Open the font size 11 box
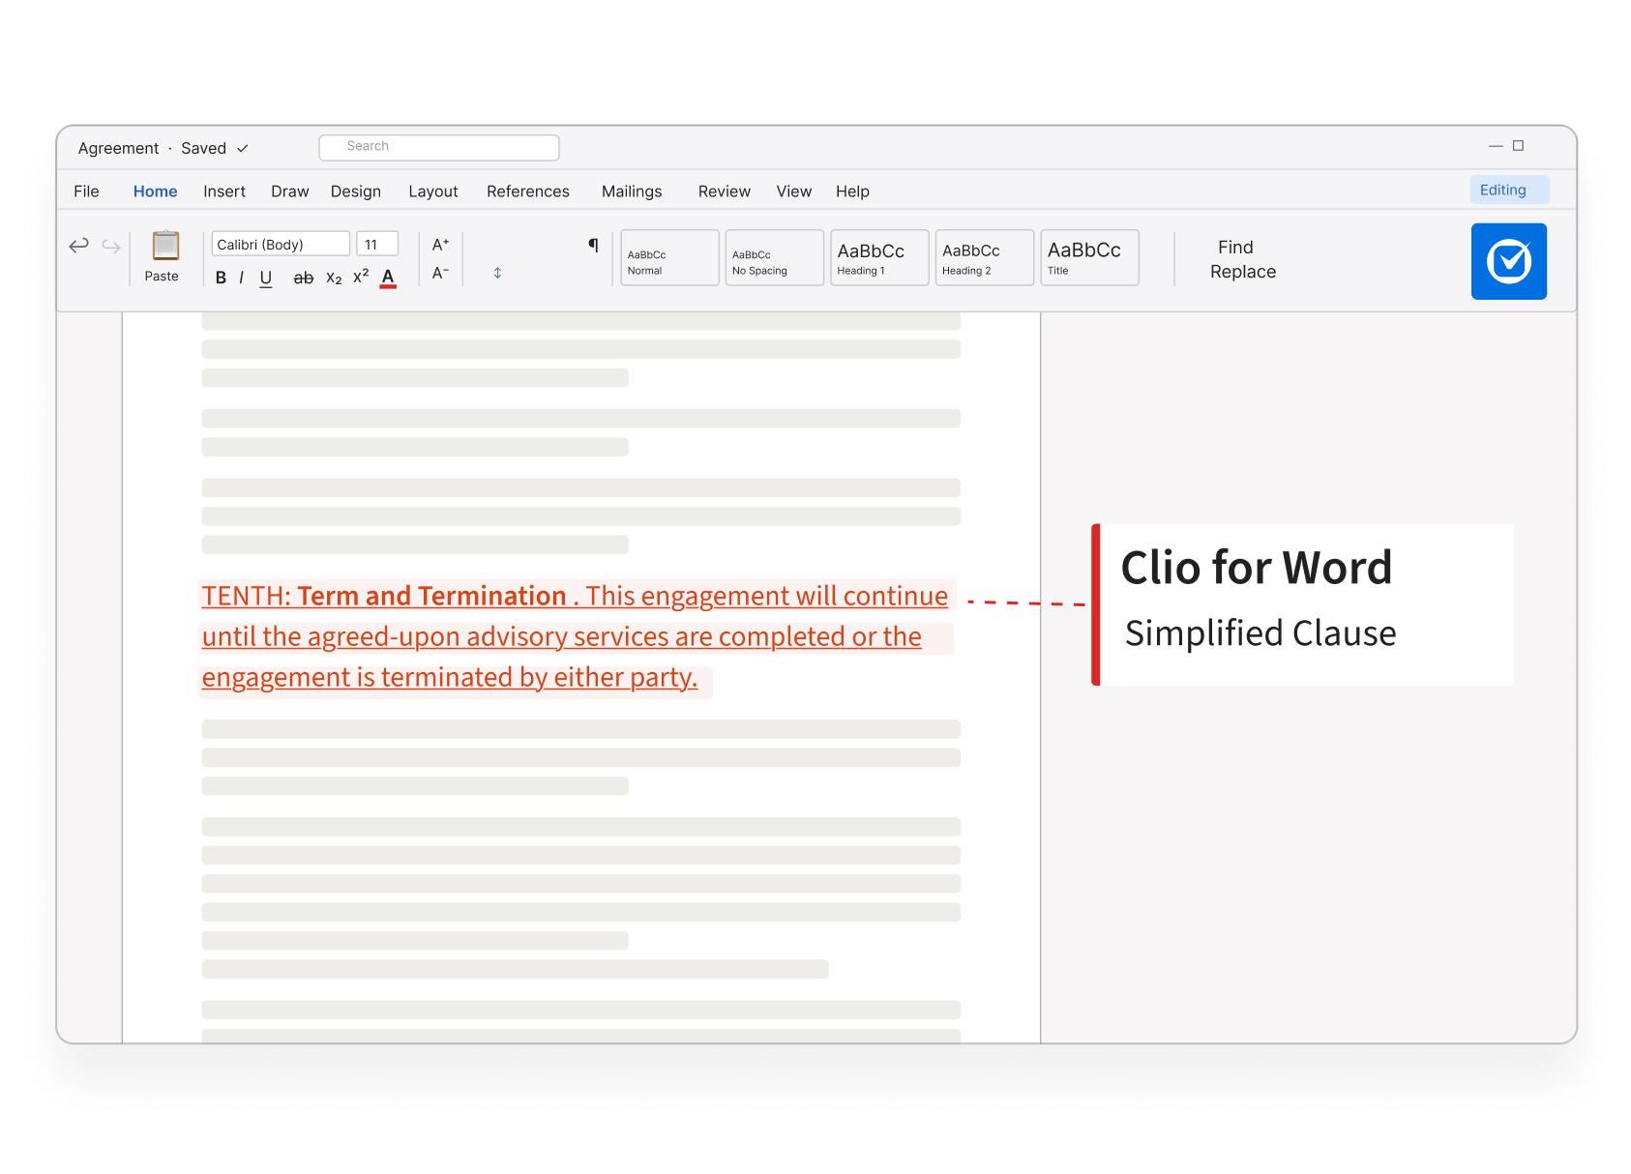The image size is (1631, 1174). (377, 244)
